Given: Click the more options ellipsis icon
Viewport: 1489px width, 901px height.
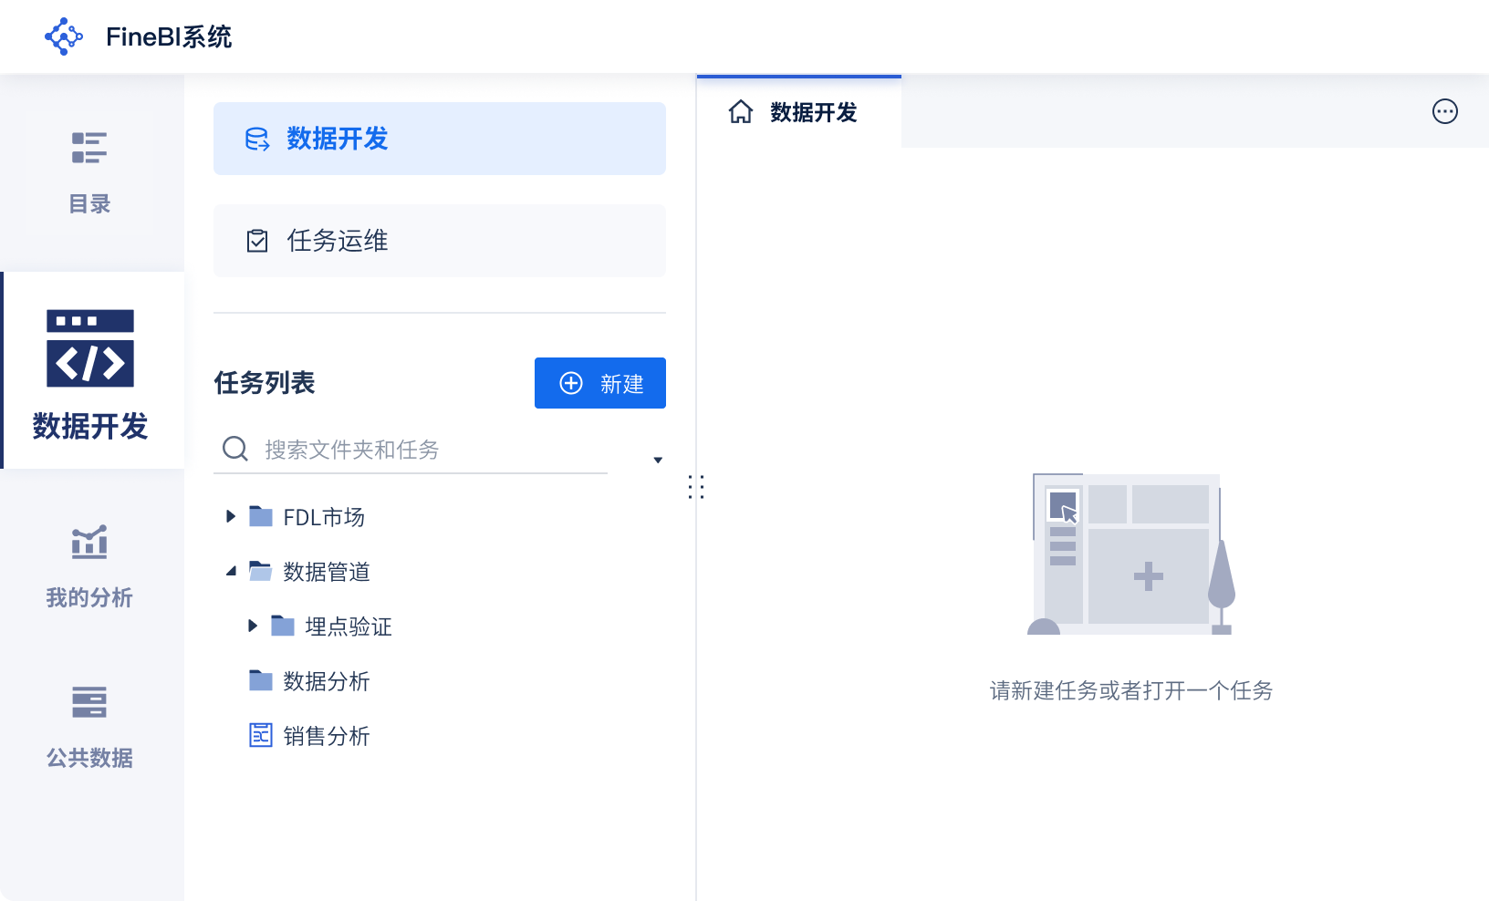Looking at the screenshot, I should pos(1444,111).
